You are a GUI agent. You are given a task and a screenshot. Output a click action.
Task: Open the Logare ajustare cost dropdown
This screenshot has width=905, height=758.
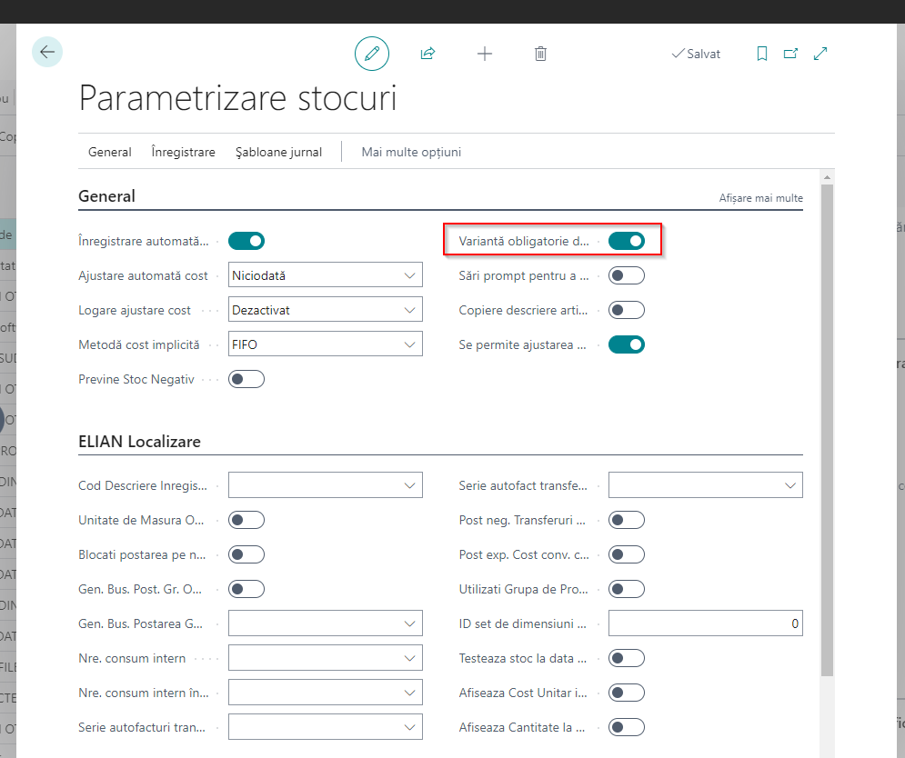[x=326, y=310]
